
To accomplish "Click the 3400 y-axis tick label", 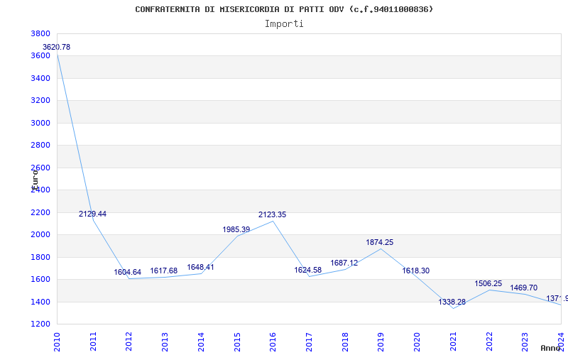I will (x=40, y=78).
